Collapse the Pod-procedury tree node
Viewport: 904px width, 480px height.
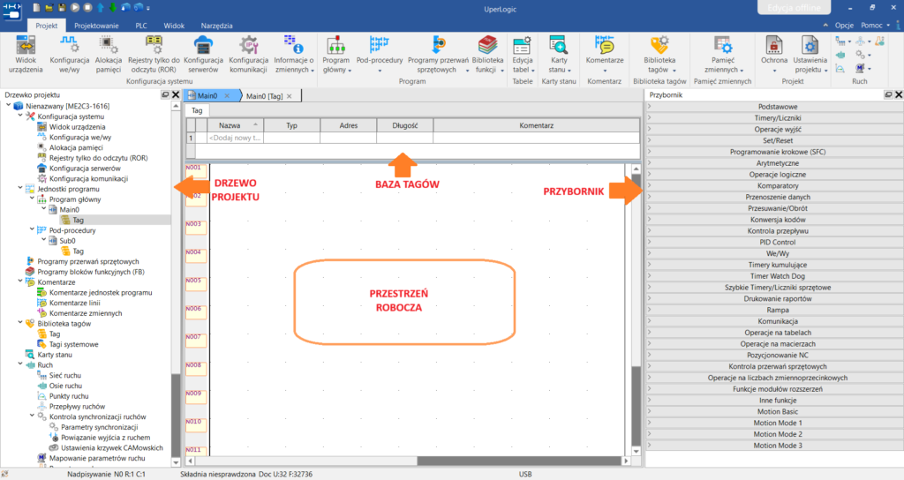33,230
